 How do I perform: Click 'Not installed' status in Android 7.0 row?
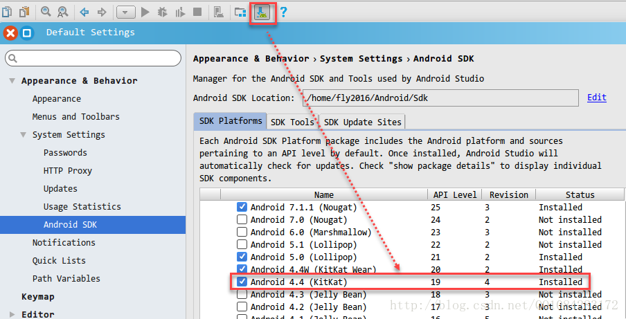(x=570, y=220)
